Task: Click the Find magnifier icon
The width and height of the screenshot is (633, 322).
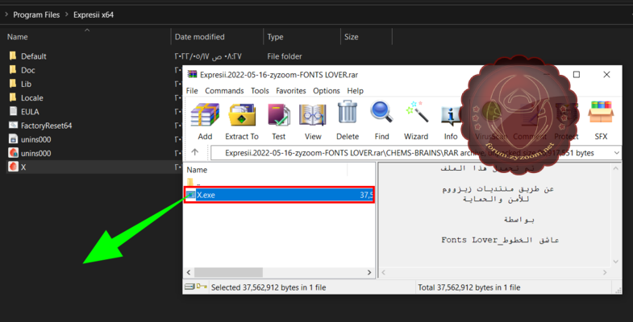Action: [381, 112]
